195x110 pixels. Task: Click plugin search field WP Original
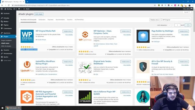coord(176,20)
